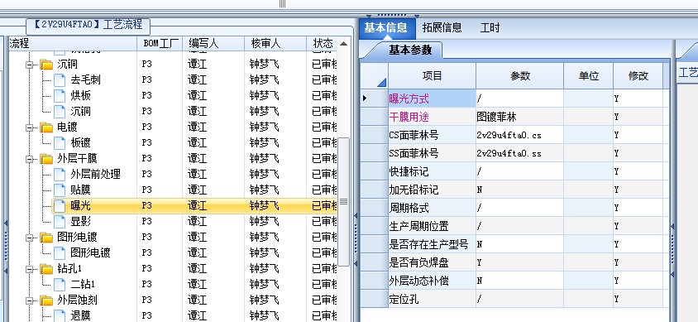Sort by the 流程 column header
The width and height of the screenshot is (698, 322).
(x=73, y=43)
